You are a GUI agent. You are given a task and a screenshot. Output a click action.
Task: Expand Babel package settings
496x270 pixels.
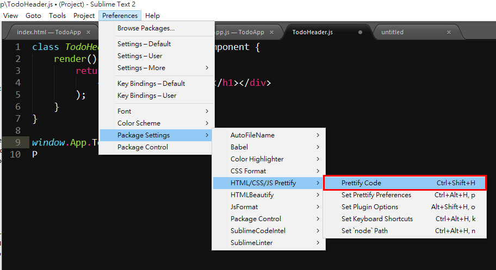(x=269, y=147)
